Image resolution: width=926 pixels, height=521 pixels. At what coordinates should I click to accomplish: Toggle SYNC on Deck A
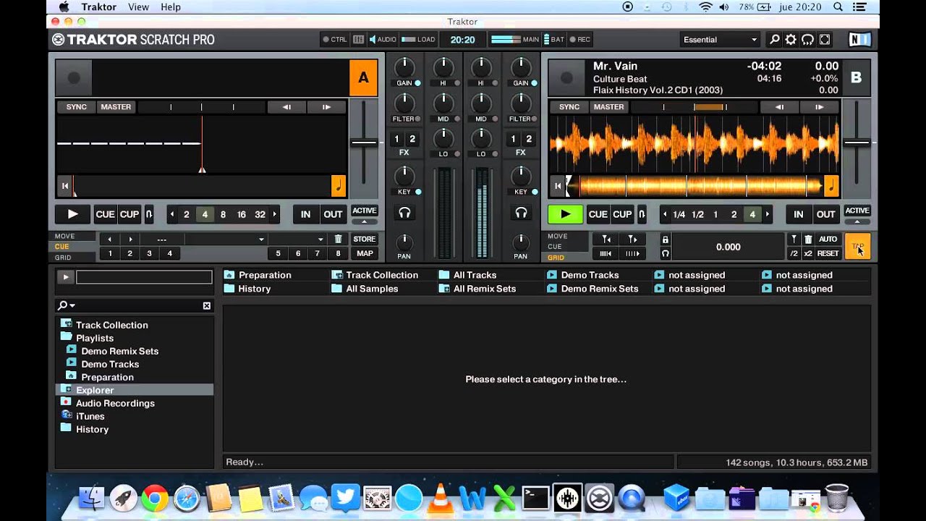(x=77, y=107)
